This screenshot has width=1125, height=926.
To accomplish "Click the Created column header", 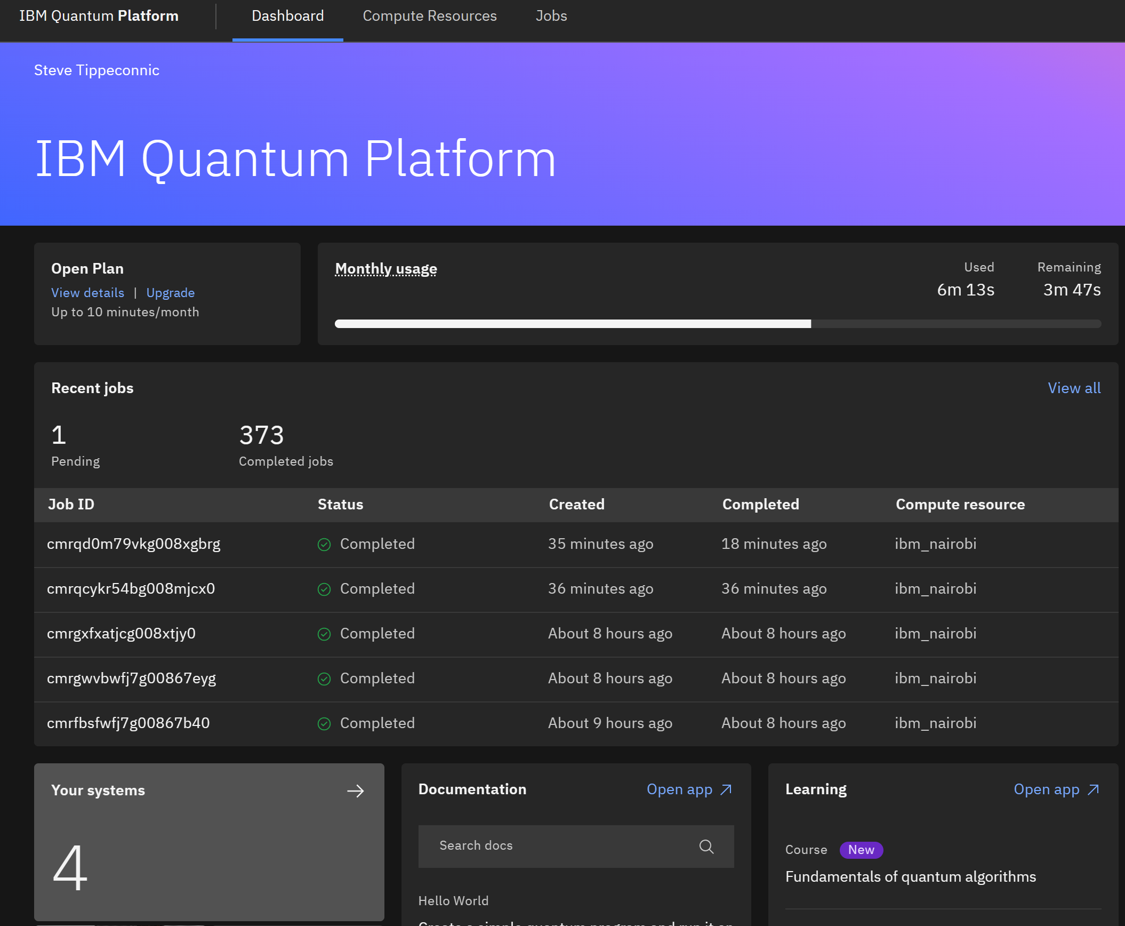I will click(x=576, y=504).
